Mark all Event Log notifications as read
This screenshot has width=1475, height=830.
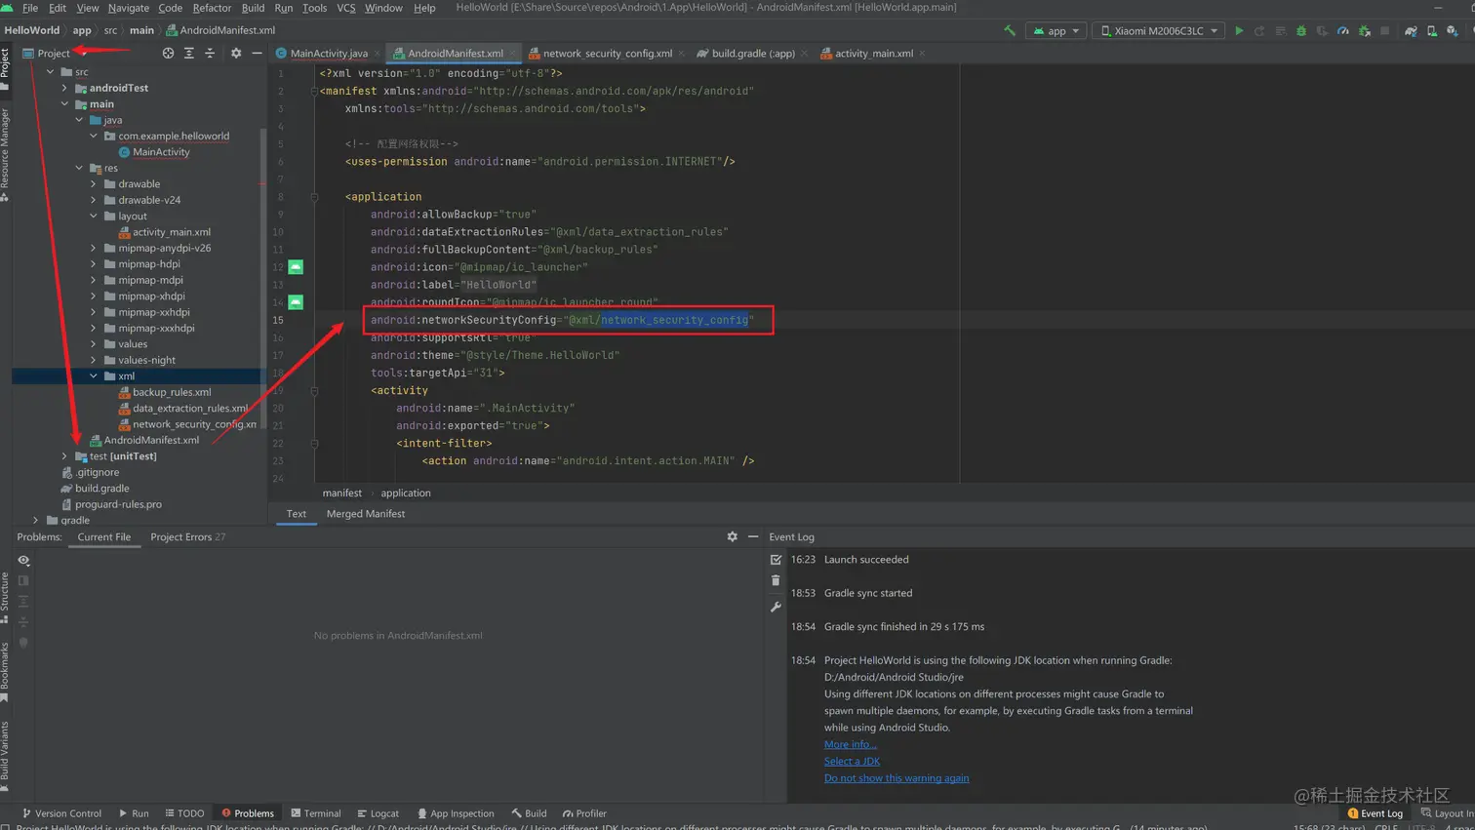point(776,560)
